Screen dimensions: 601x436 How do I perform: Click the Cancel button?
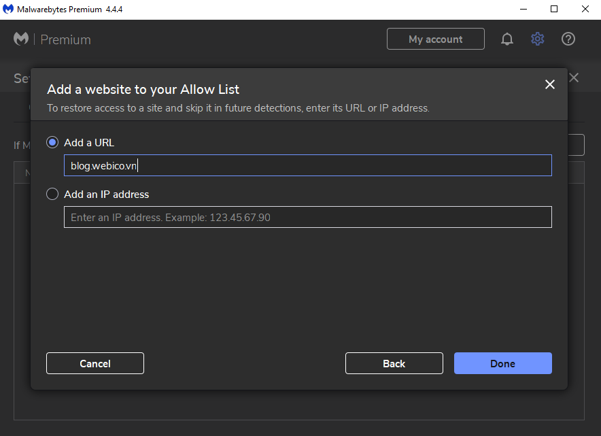tap(95, 363)
